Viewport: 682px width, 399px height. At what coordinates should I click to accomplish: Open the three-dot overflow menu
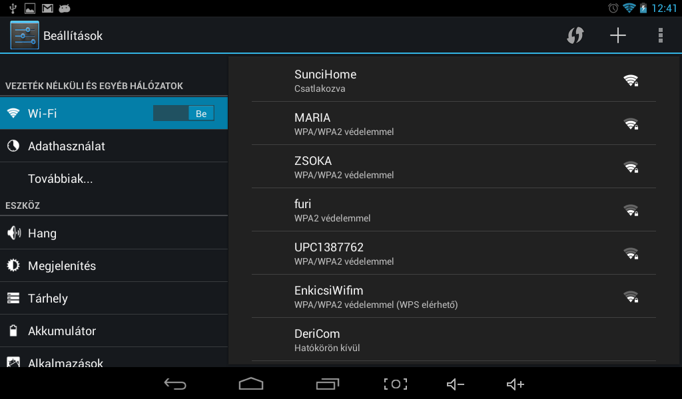coord(660,35)
